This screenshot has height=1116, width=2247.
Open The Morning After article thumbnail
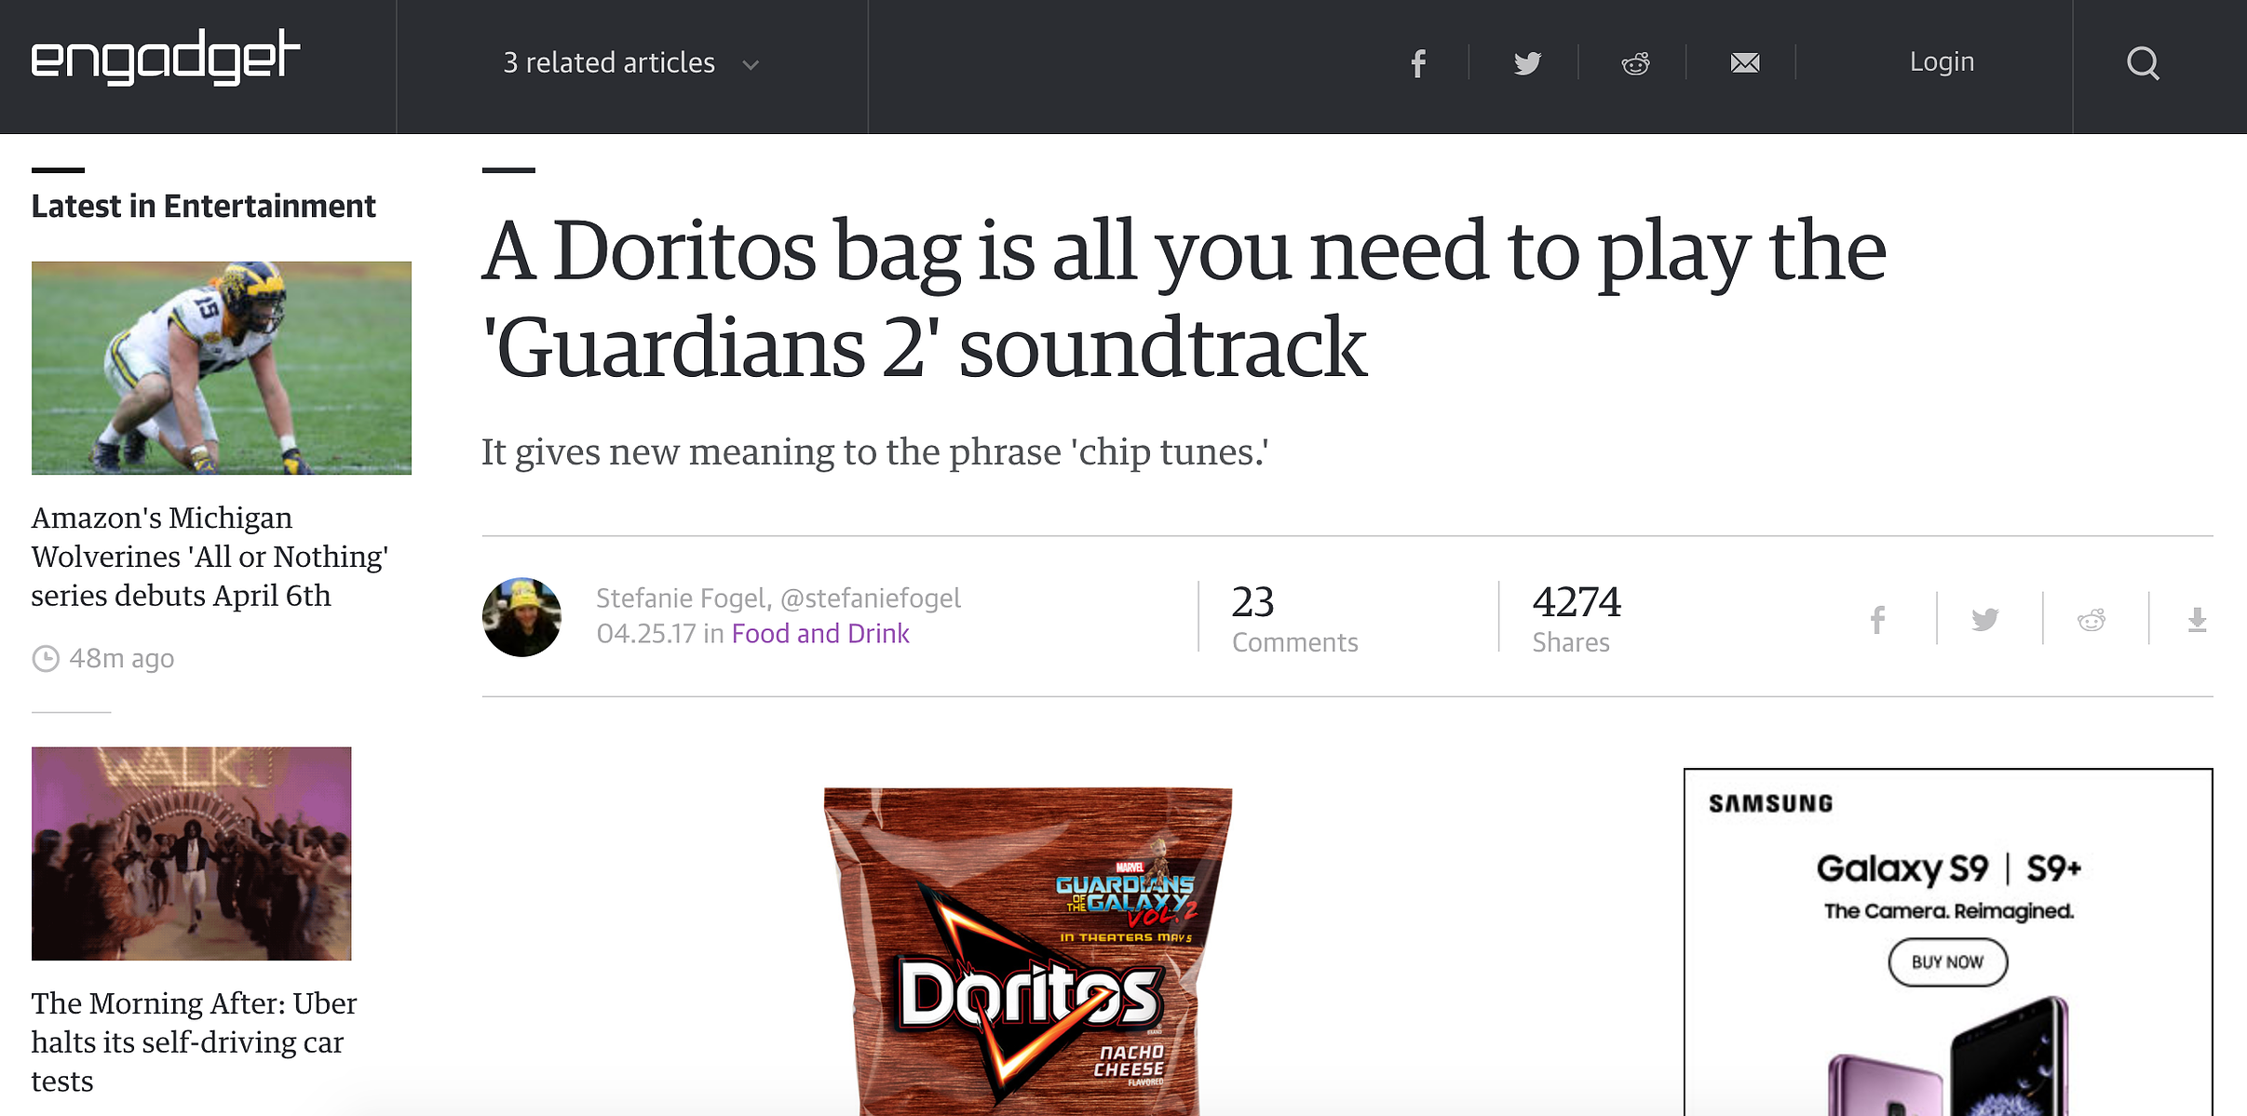(x=192, y=854)
